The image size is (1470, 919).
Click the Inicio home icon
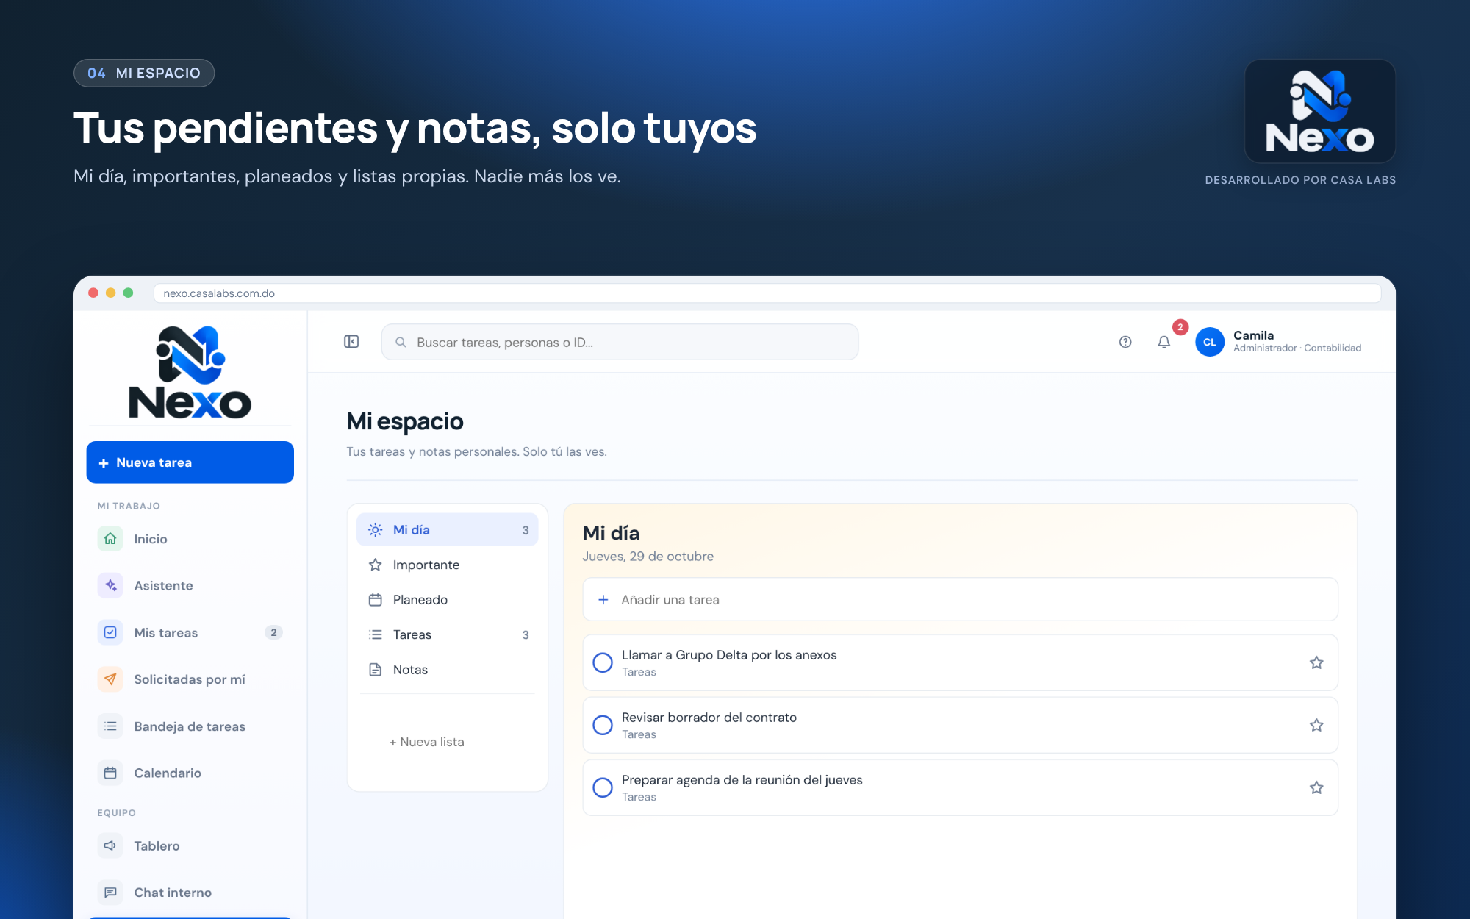[110, 539]
